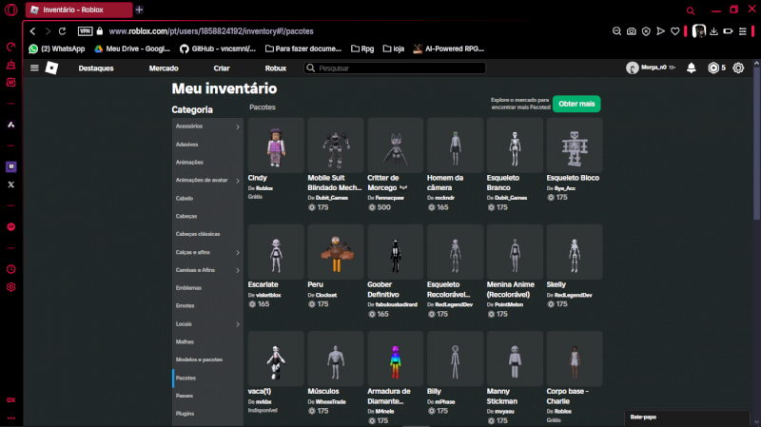The image size is (761, 427).
Task: Select the Inventário - Roblox tab
Action: (x=79, y=10)
